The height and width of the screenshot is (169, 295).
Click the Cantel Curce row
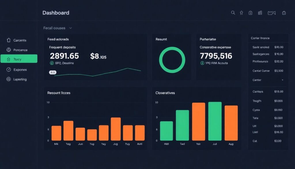pyautogui.click(x=268, y=71)
